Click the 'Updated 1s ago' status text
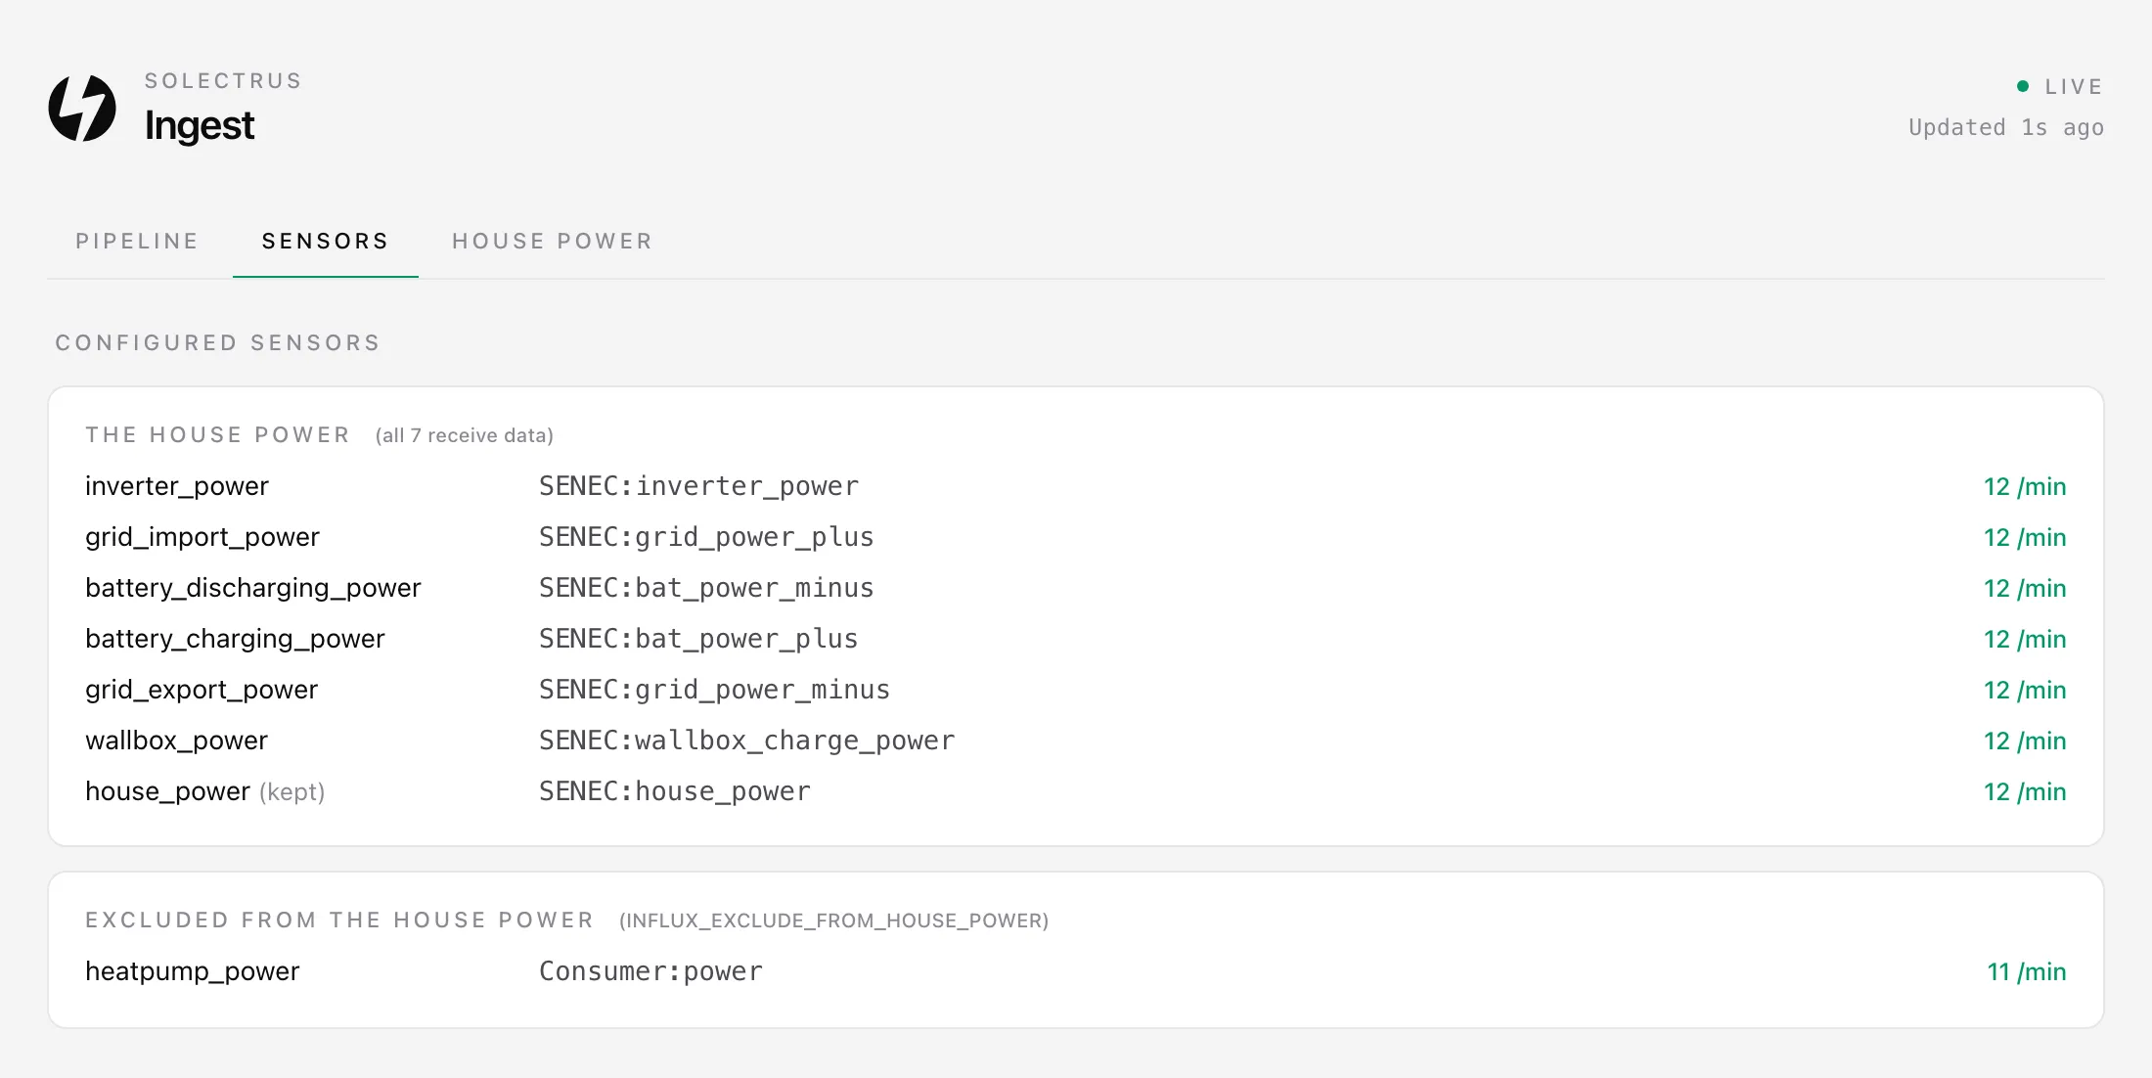This screenshot has height=1078, width=2152. point(2006,127)
